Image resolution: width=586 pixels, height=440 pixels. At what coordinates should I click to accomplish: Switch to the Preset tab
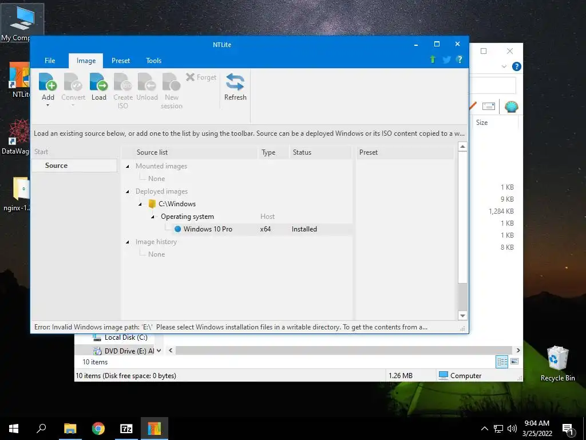coord(121,61)
